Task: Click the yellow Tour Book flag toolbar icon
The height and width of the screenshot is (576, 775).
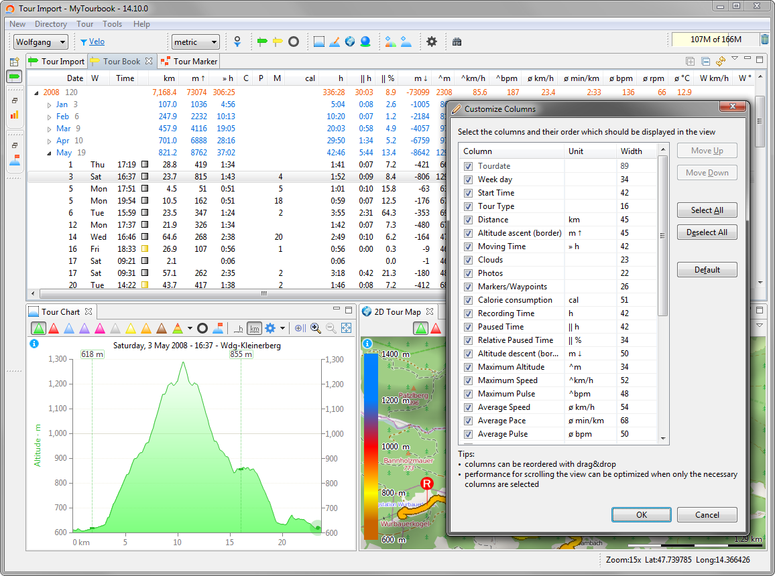Action: [278, 42]
